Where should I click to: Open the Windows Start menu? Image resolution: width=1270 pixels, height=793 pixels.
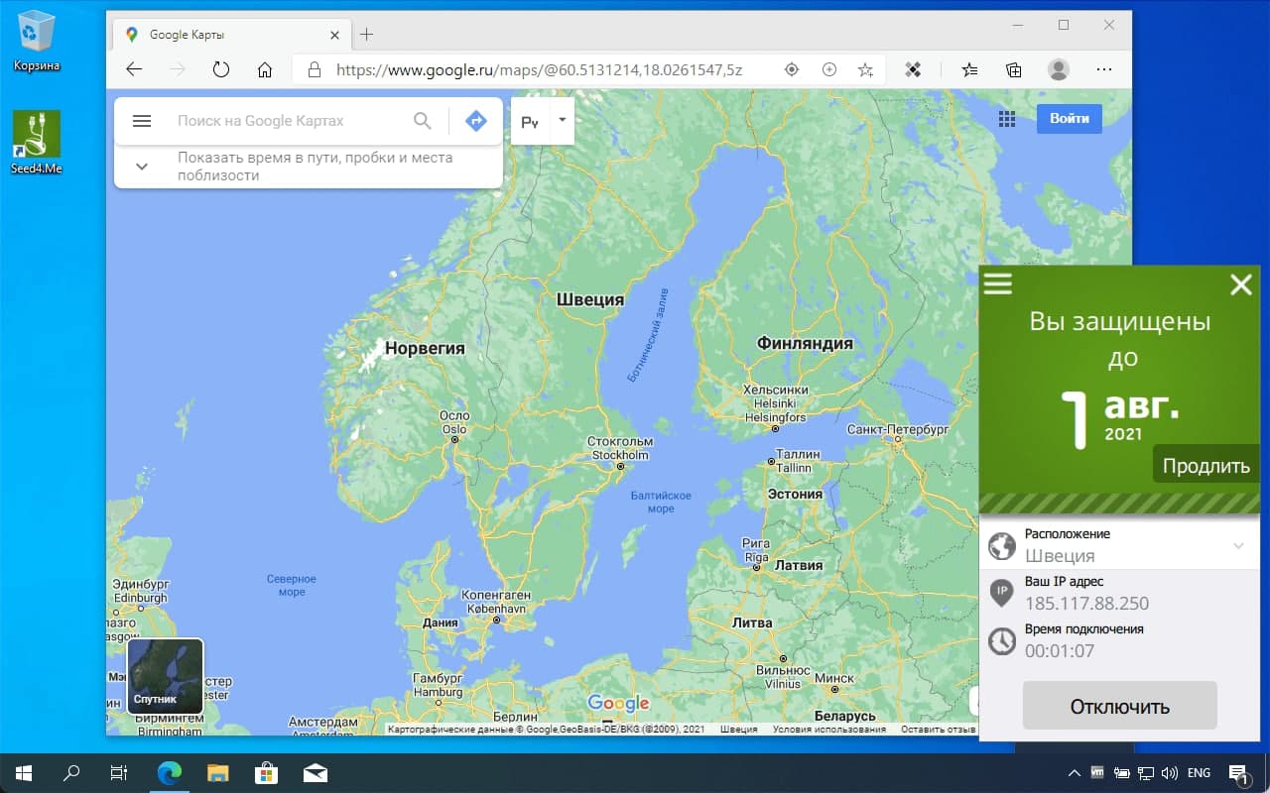[24, 773]
